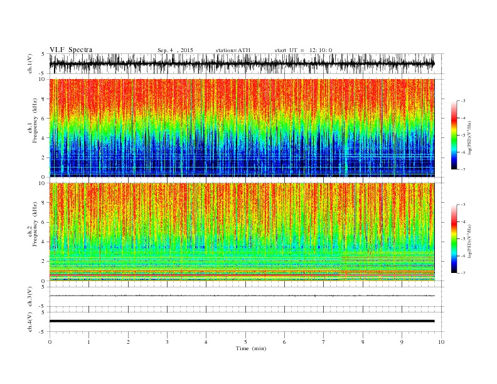Click time axis tick label 2
497x384 pixels.
(x=128, y=342)
